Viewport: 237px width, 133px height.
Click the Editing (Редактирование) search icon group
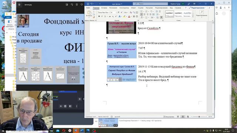[x=201, y=14]
